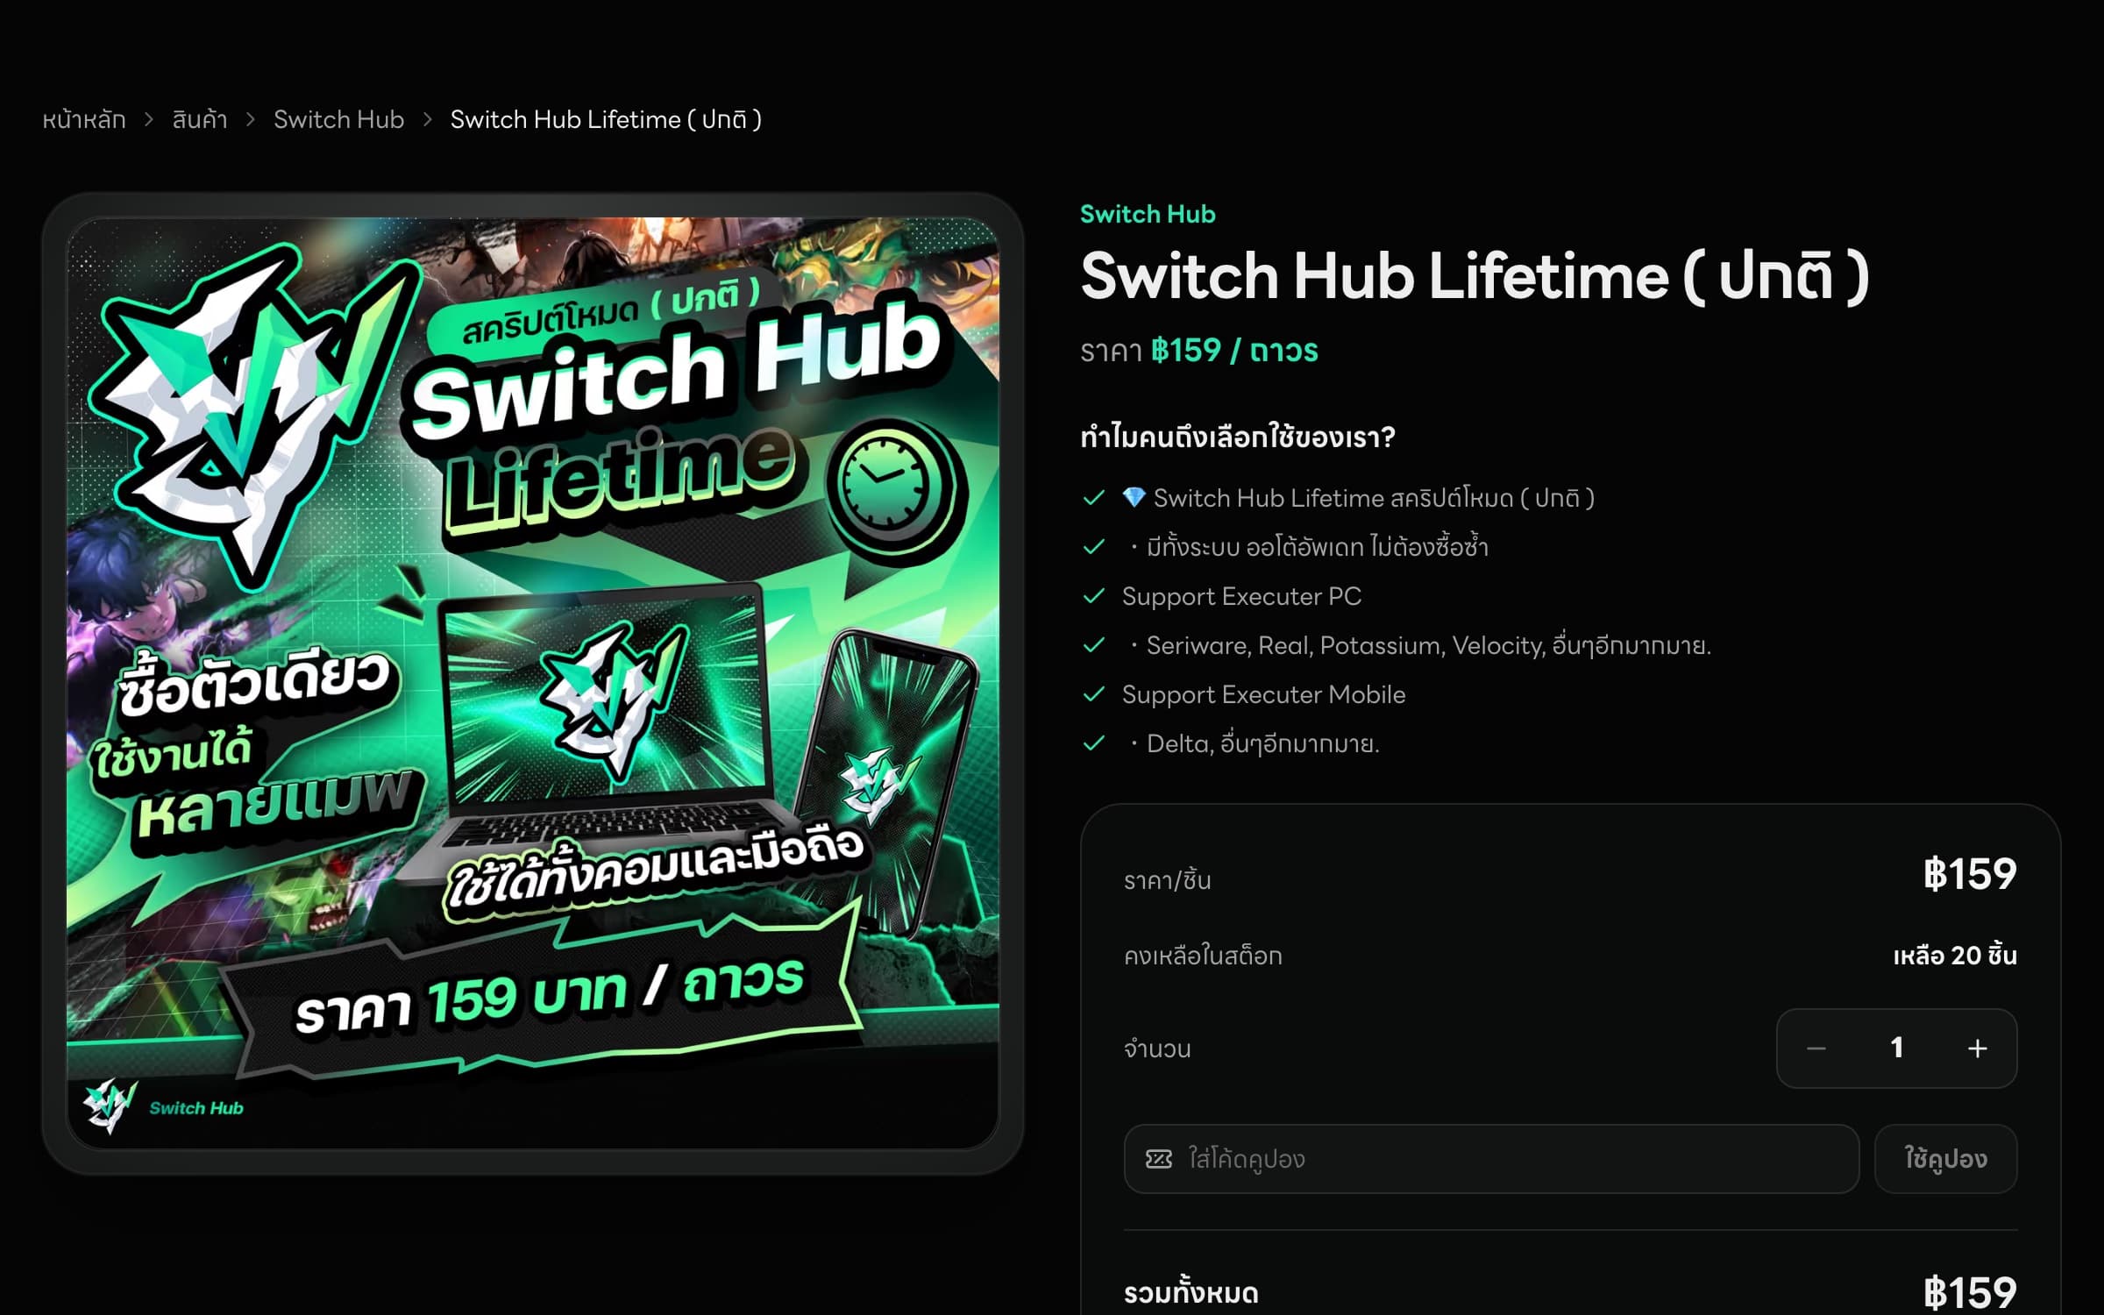Increase quantity with the plus button

coord(1978,1048)
